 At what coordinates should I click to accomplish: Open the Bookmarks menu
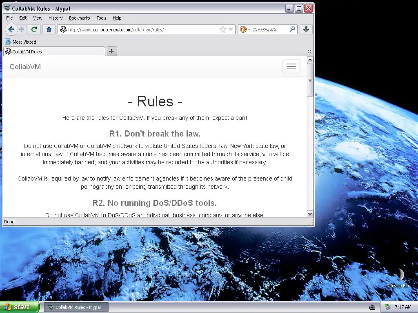click(x=80, y=18)
